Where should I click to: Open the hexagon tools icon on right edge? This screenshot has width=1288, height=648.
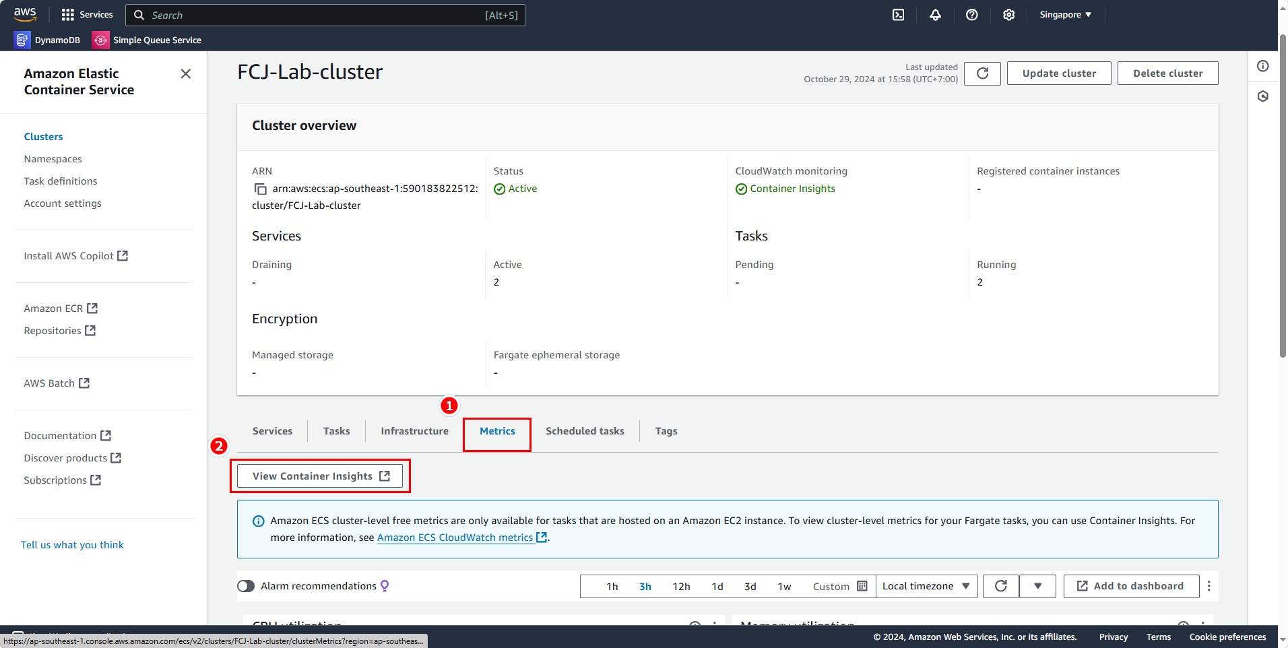point(1263,96)
